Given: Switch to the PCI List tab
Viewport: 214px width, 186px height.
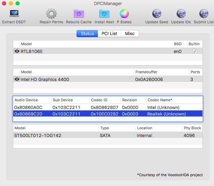Looking at the screenshot, I should click(x=109, y=34).
